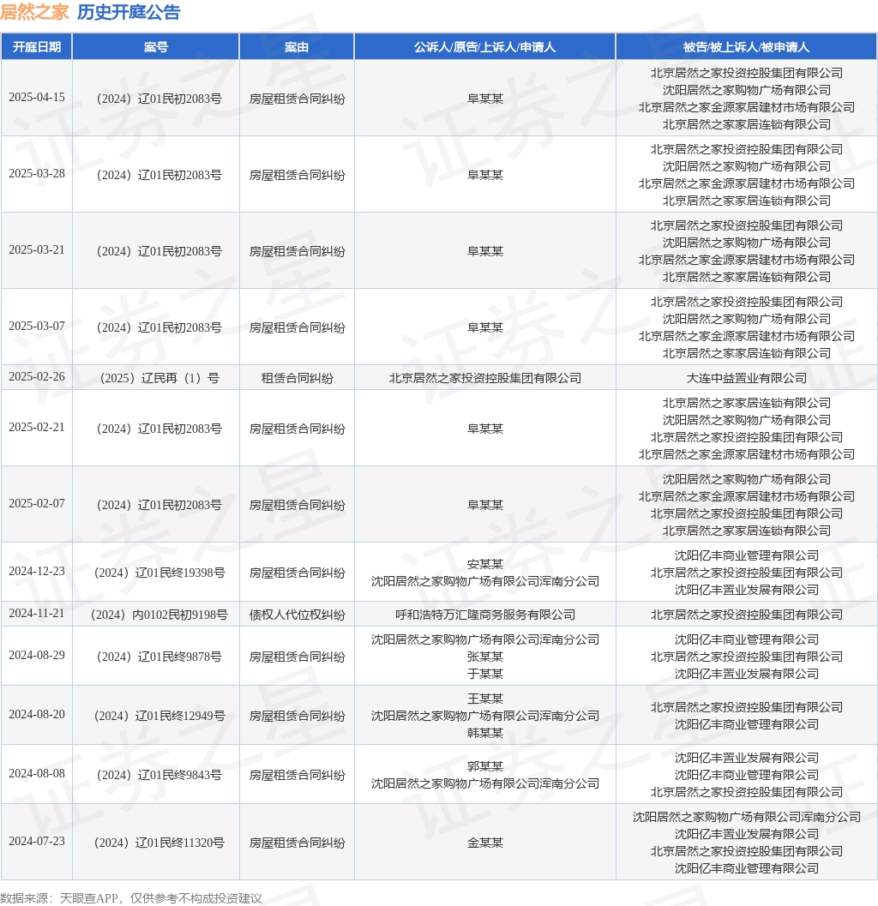This screenshot has height=906, width=878.
Task: Click the date 2025-02-26
Action: [36, 376]
